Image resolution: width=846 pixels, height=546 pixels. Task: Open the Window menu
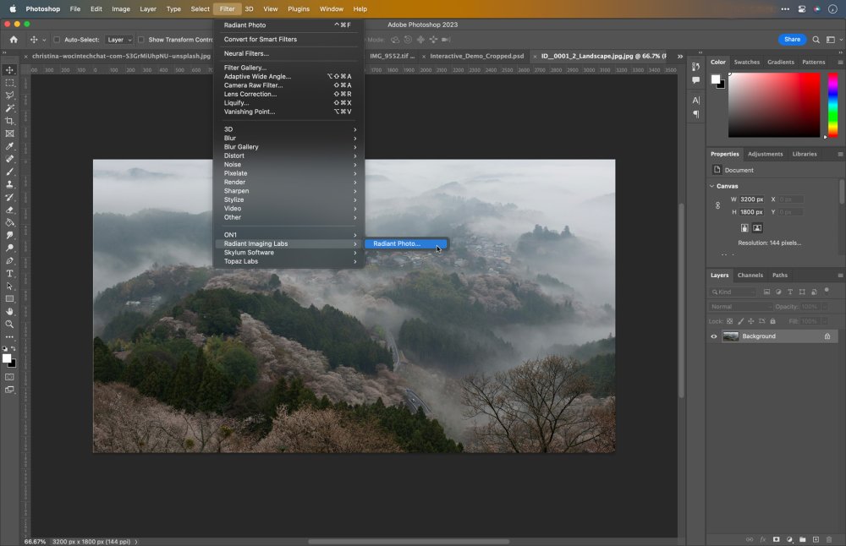[x=330, y=9]
